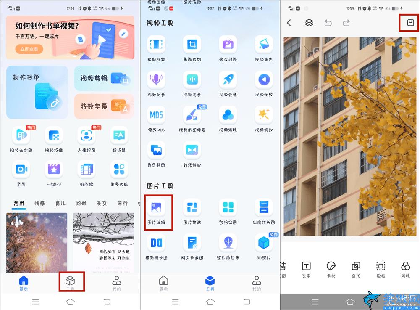
Task: Tap the ginkgo building photo canvas
Action: (350, 137)
